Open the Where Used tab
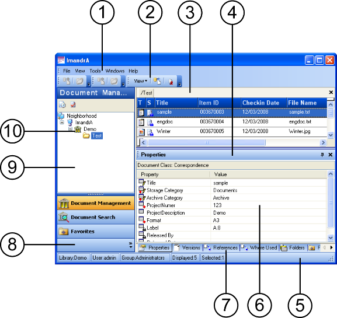 259,248
